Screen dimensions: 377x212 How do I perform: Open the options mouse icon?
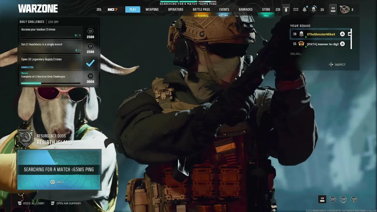pos(286,9)
